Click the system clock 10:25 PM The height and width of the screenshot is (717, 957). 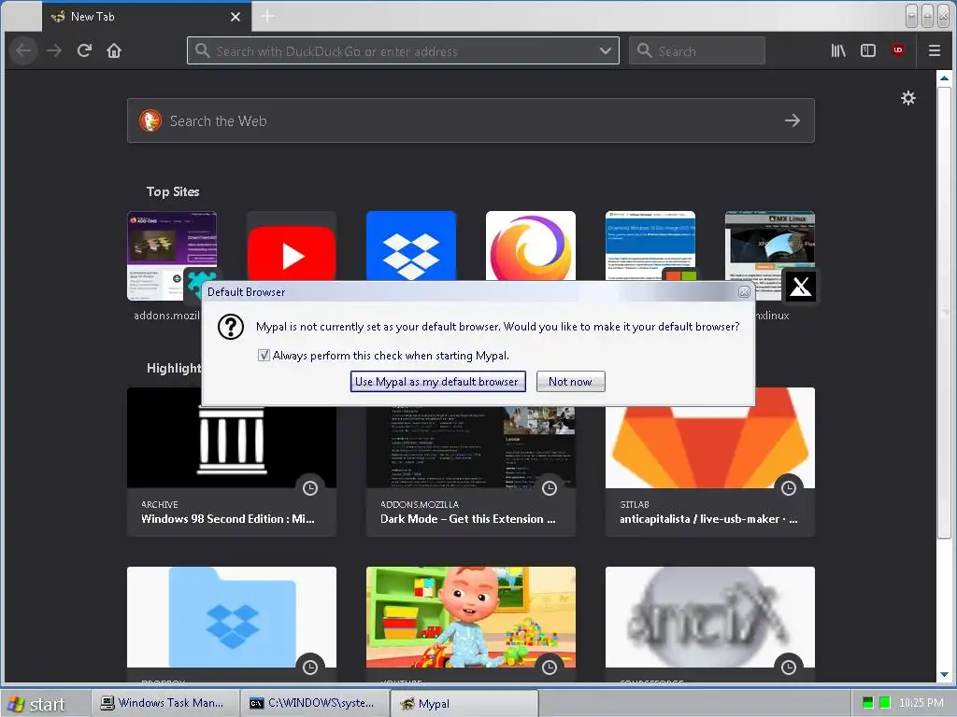[921, 703]
